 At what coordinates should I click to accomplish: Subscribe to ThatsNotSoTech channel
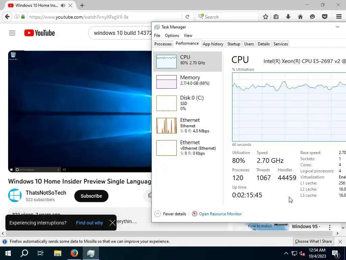91,196
